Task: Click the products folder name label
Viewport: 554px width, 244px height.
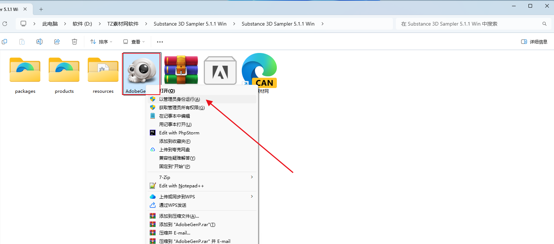Action: (x=64, y=91)
